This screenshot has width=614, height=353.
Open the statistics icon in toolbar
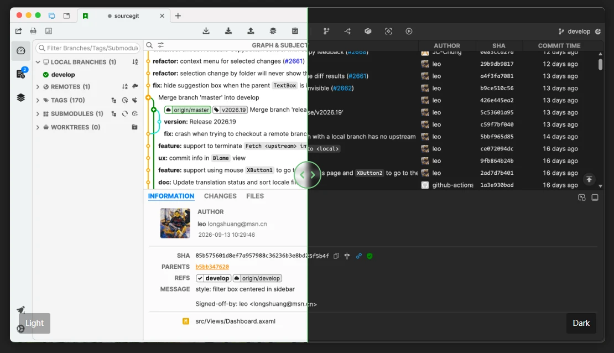pos(49,31)
